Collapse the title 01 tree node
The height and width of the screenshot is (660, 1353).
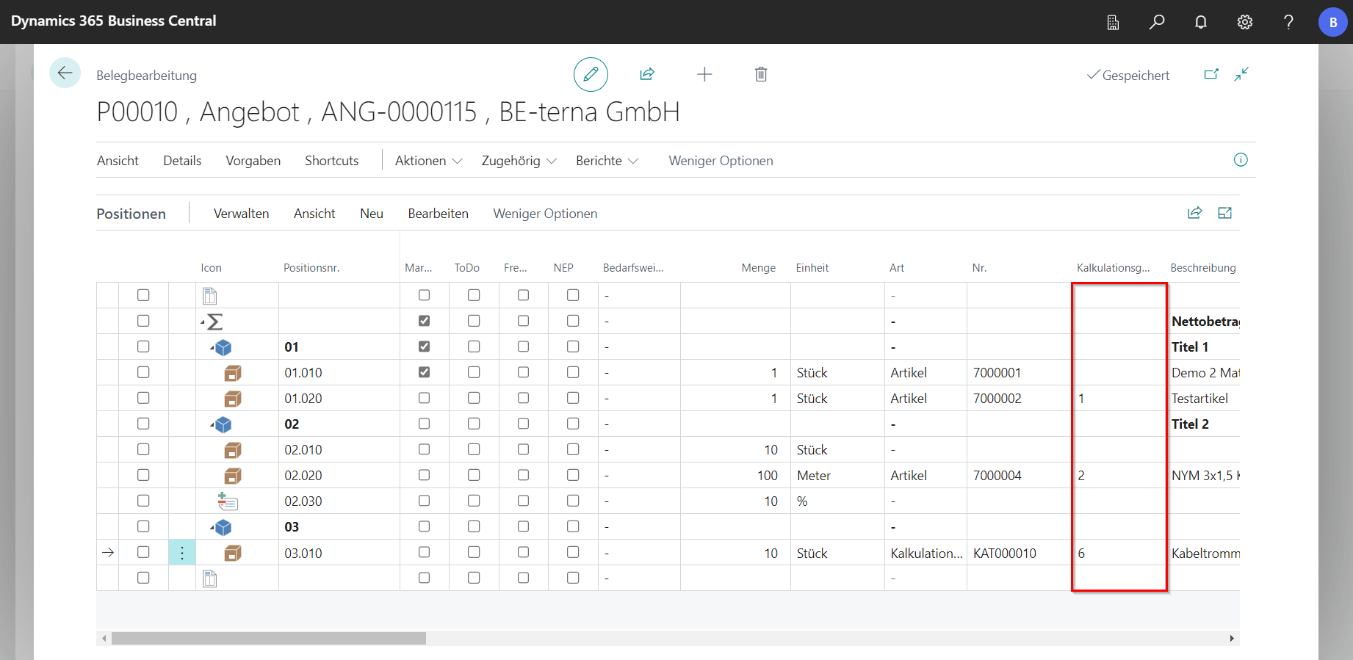212,347
